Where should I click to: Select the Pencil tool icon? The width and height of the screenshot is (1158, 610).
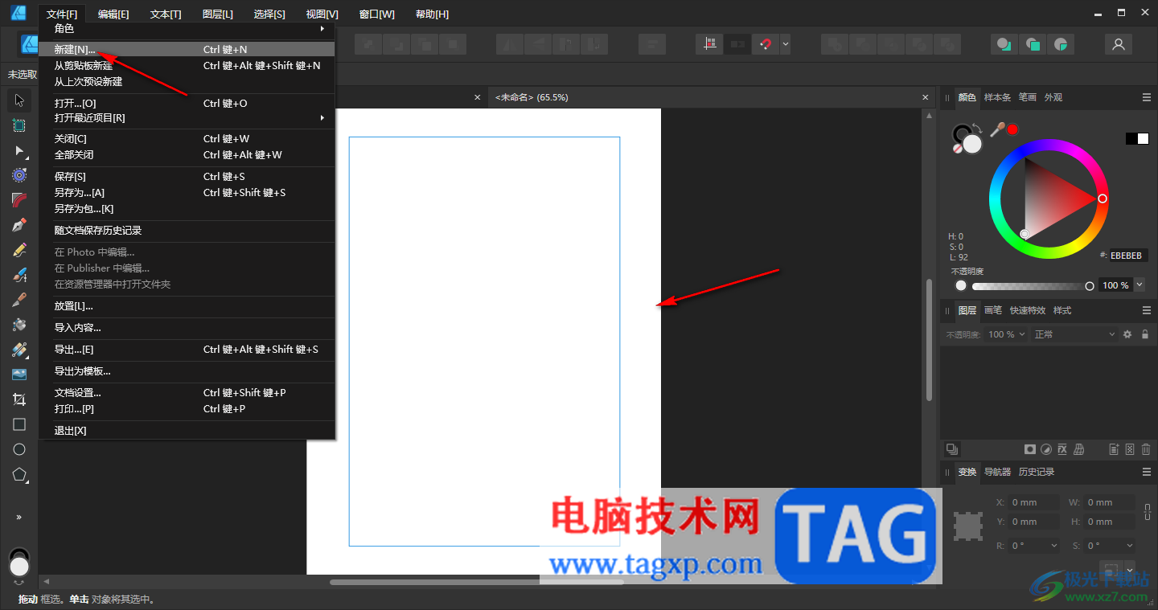[x=19, y=250]
